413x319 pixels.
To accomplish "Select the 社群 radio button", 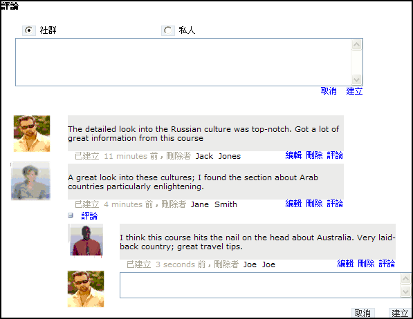I will [29, 30].
